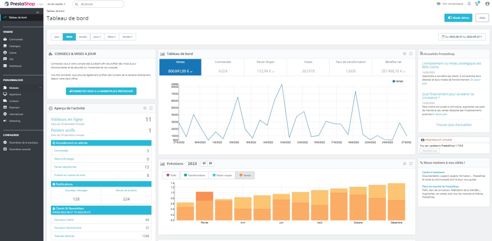Click the Ventes legend color dot
Screen dimensions: 492x241
tap(394, 81)
